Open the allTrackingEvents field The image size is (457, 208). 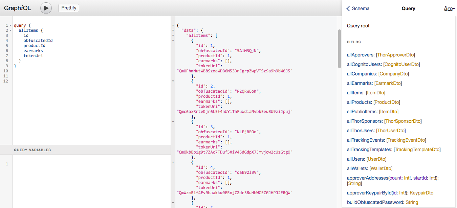[366, 140]
